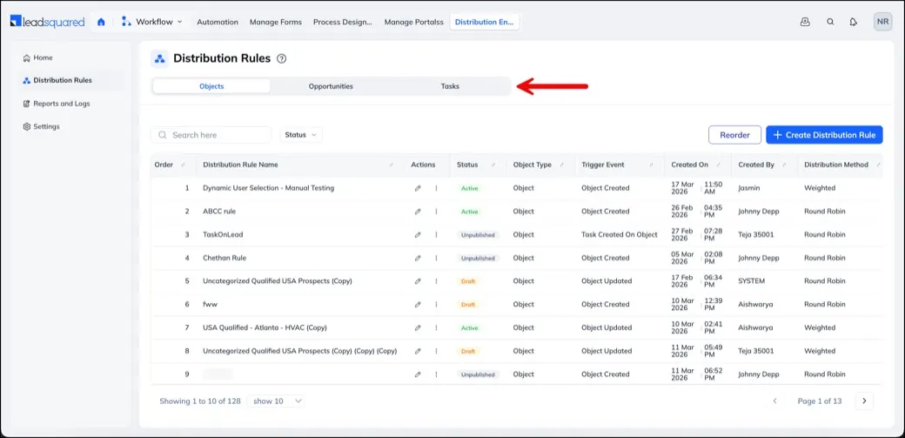Switch to the Tasks tab
The height and width of the screenshot is (438, 905).
[x=450, y=86]
